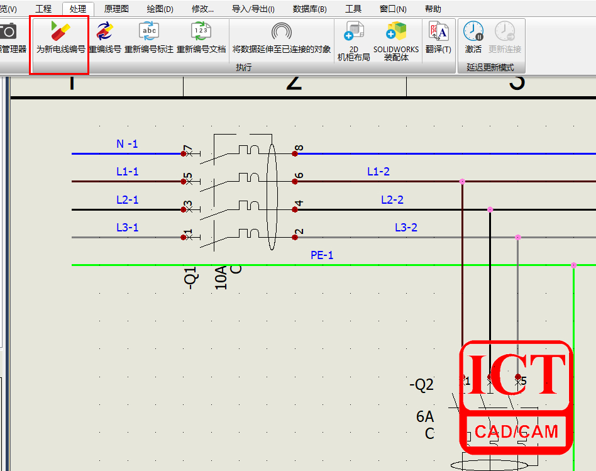The width and height of the screenshot is (596, 471).
Task: Select the 重新编号标注 tool
Action: point(149,31)
